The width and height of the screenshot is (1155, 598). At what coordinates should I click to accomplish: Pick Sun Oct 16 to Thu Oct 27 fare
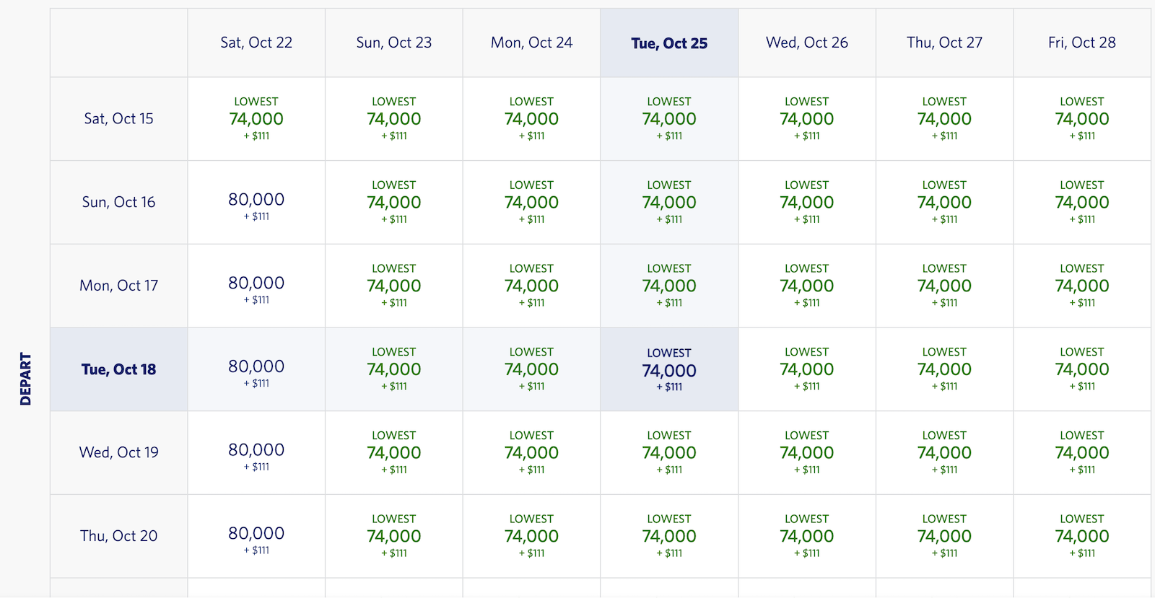click(x=944, y=203)
